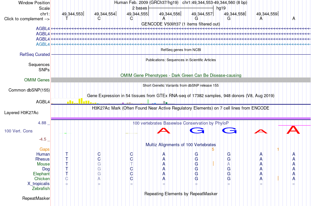This screenshot has width=311, height=206.
Task: Click the 49,344,557 position label
Action: [x=202, y=14]
